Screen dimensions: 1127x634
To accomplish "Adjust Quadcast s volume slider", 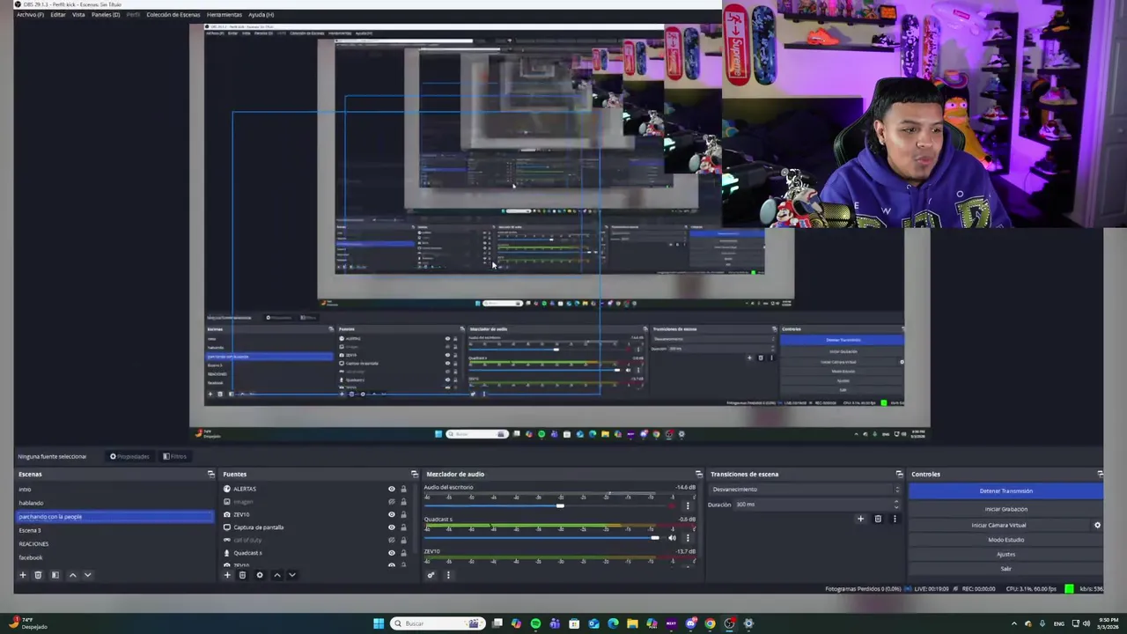I will click(654, 537).
